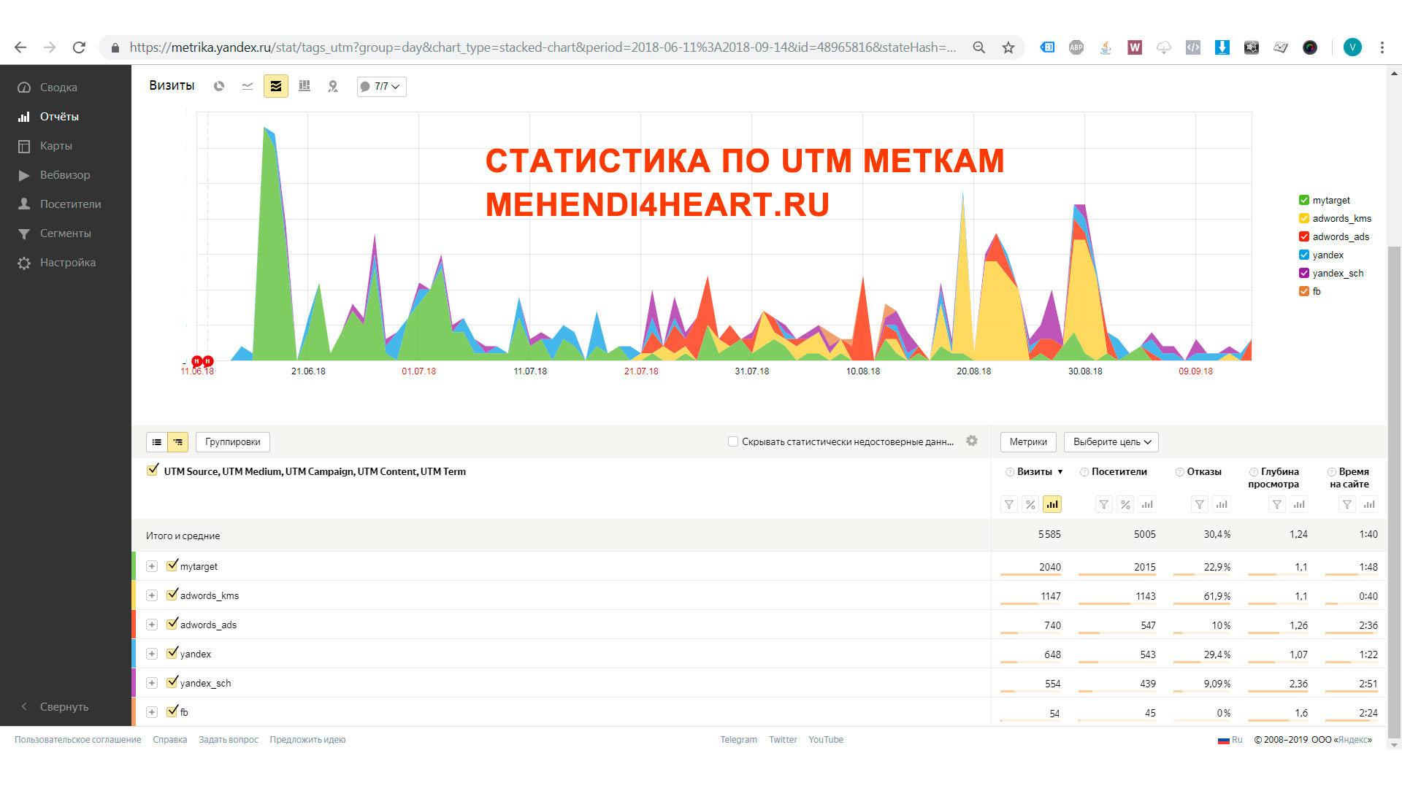Select the line chart icon
This screenshot has height=788, width=1402.
click(x=248, y=86)
